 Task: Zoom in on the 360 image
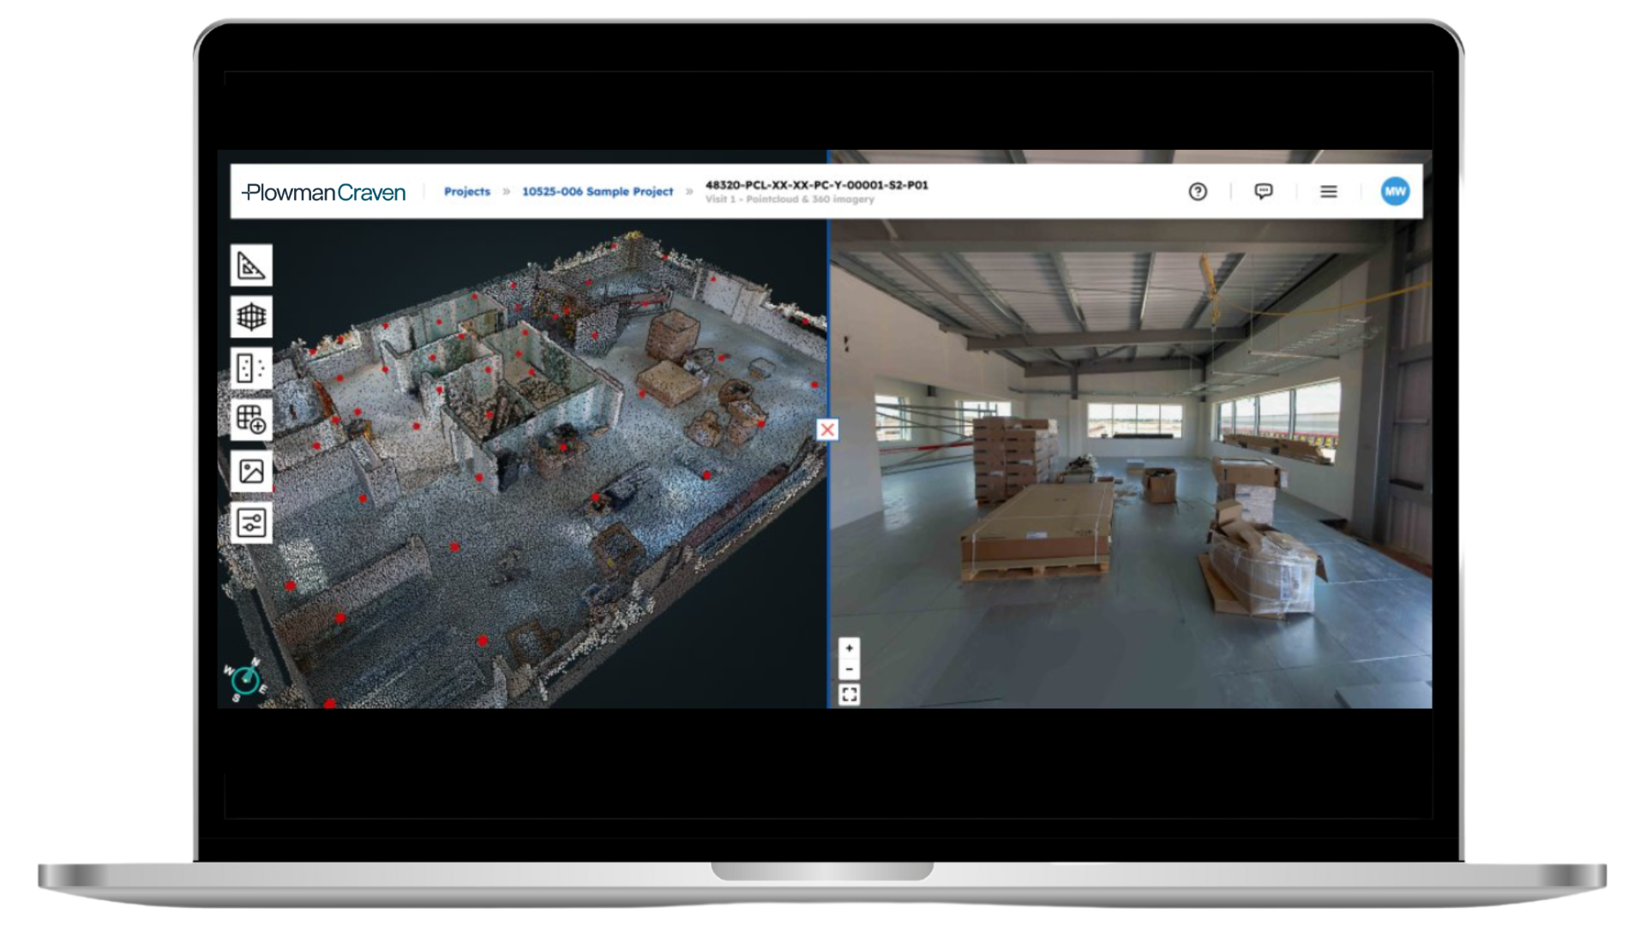pyautogui.click(x=849, y=648)
